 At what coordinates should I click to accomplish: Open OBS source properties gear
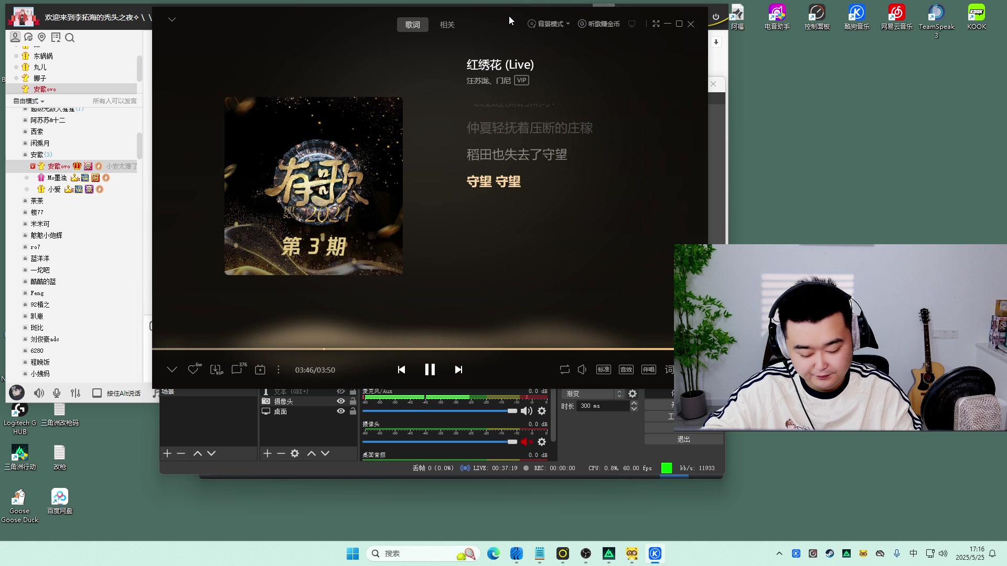[295, 453]
